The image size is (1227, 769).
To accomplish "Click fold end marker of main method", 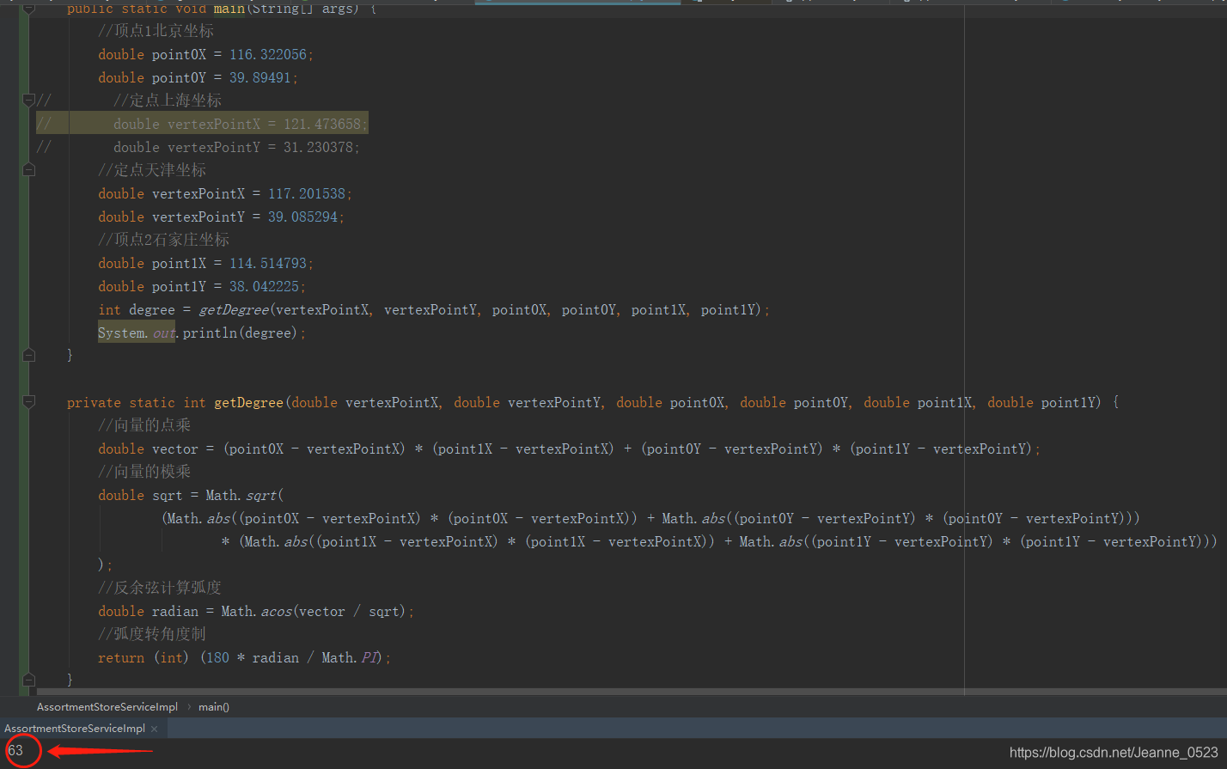I will pyautogui.click(x=28, y=355).
